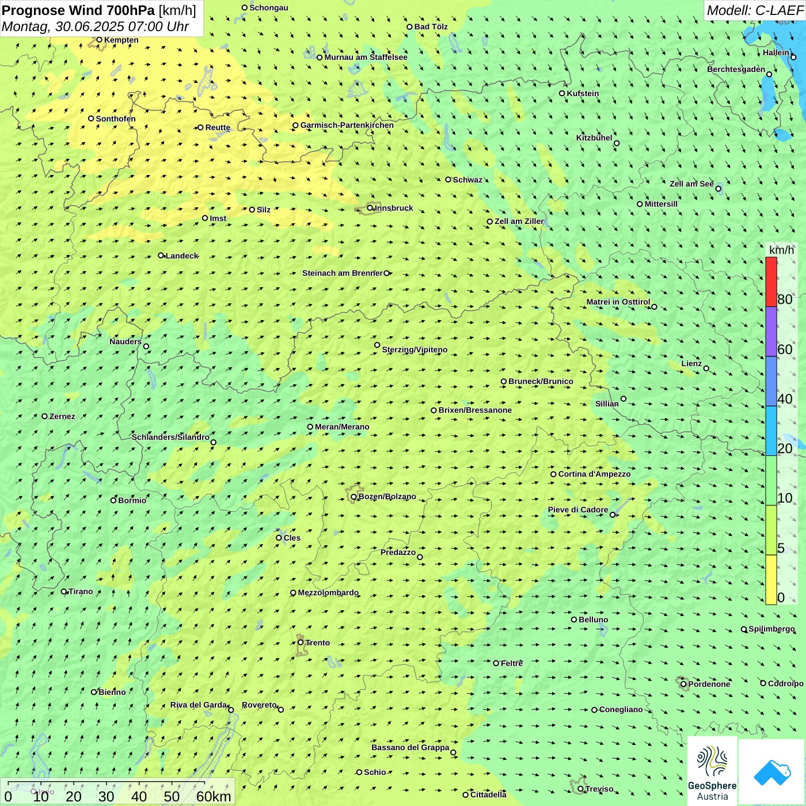Screen dimensions: 806x806
Task: Click the Conegliano label
Action: (x=621, y=709)
